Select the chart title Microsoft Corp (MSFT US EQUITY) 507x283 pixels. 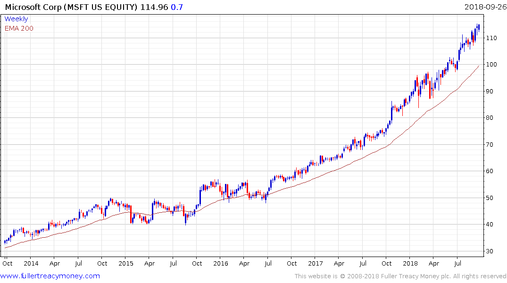click(71, 7)
